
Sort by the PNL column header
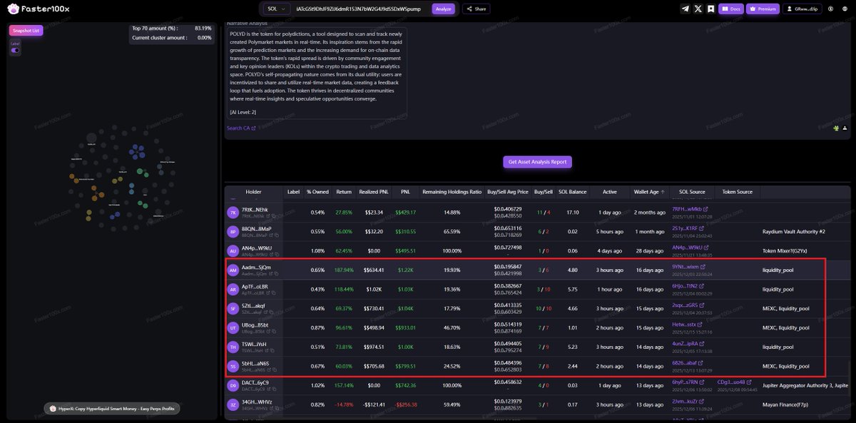click(x=405, y=192)
